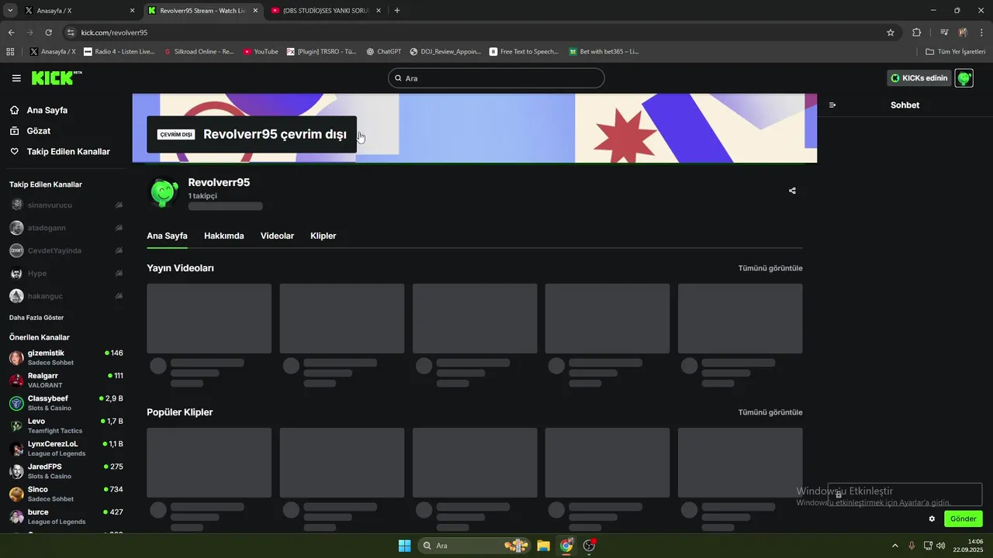Open atadogann followed channel
Screen dimensions: 993x558
[66, 228]
